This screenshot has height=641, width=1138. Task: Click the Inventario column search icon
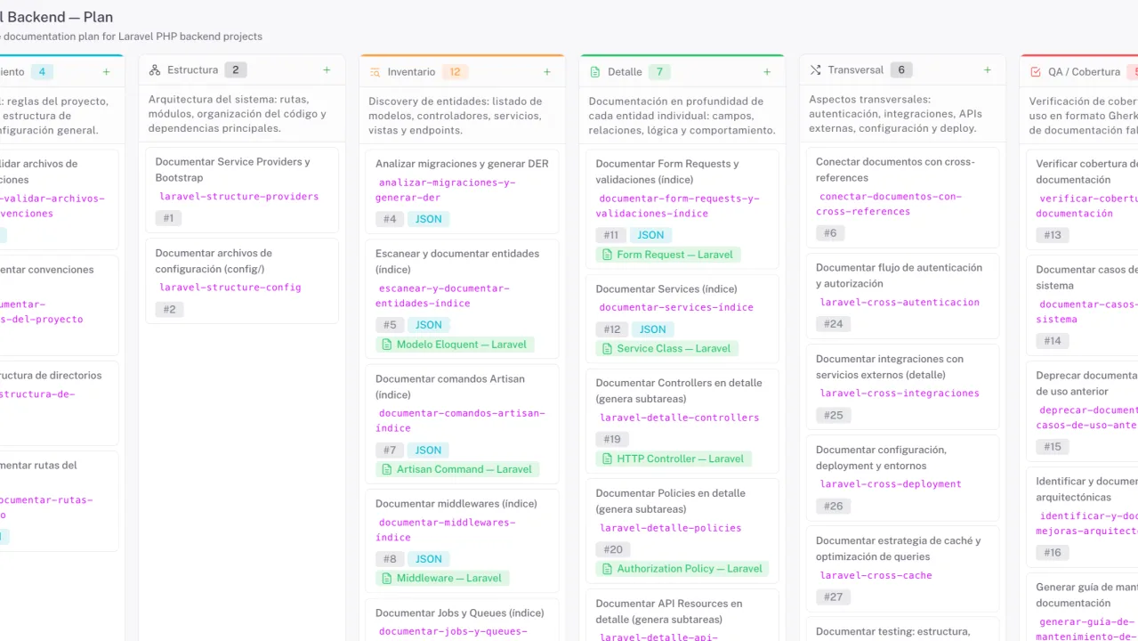pyautogui.click(x=375, y=72)
